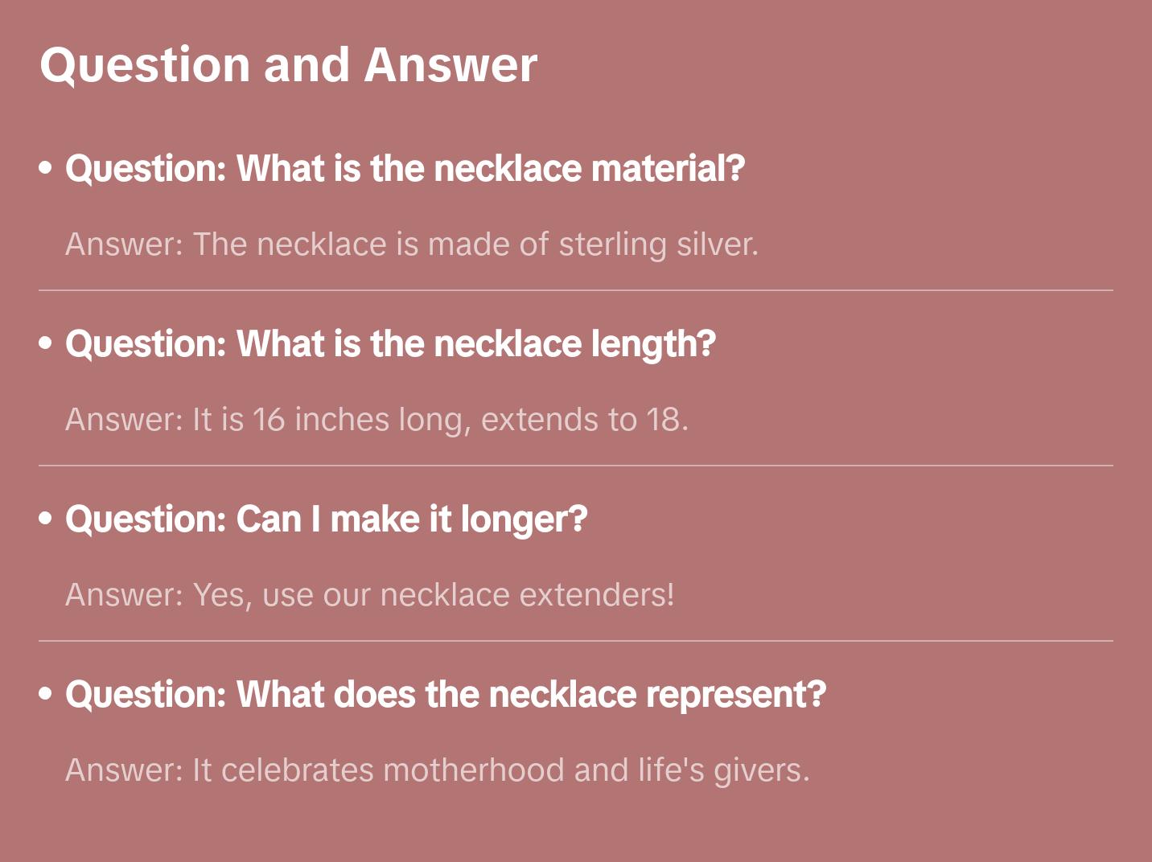Select the answer about sterling silver material
The image size is (1152, 862).
(411, 244)
